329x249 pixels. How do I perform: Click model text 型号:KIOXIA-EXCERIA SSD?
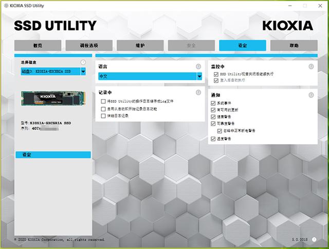coord(46,123)
